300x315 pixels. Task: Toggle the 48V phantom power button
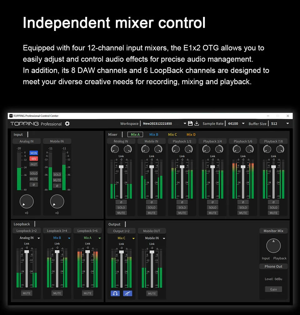[x=33, y=159]
